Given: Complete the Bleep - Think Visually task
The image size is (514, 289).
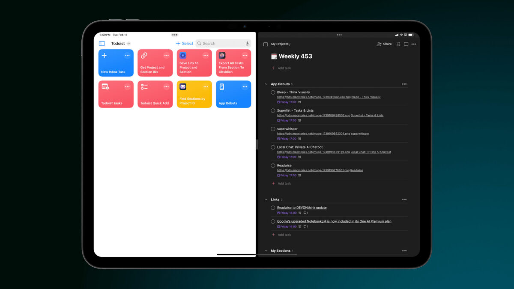Looking at the screenshot, I should pyautogui.click(x=273, y=92).
